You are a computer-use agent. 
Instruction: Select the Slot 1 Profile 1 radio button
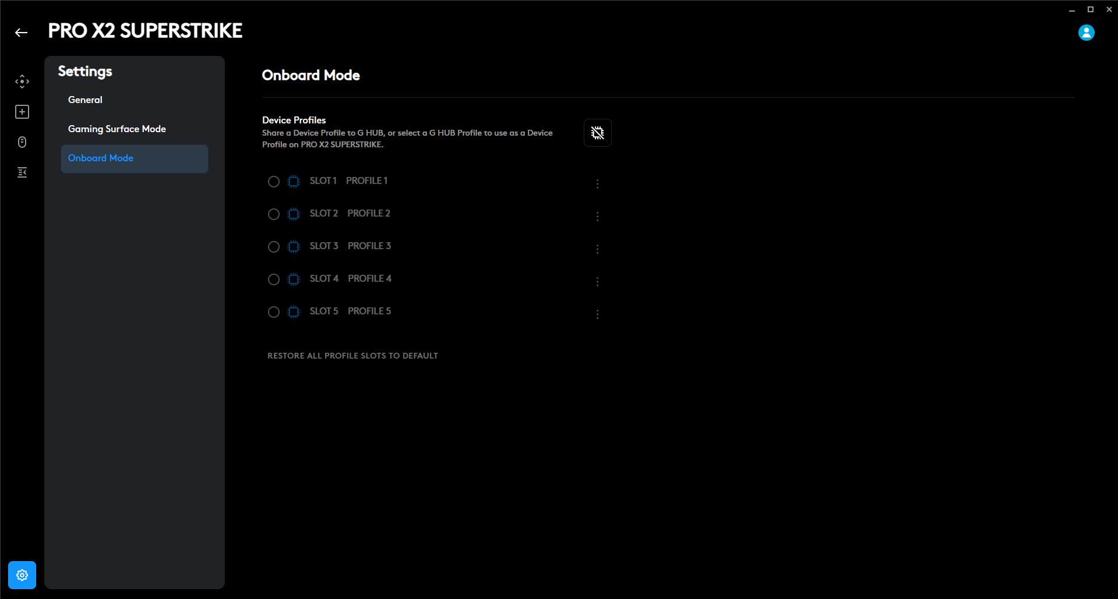coord(274,182)
